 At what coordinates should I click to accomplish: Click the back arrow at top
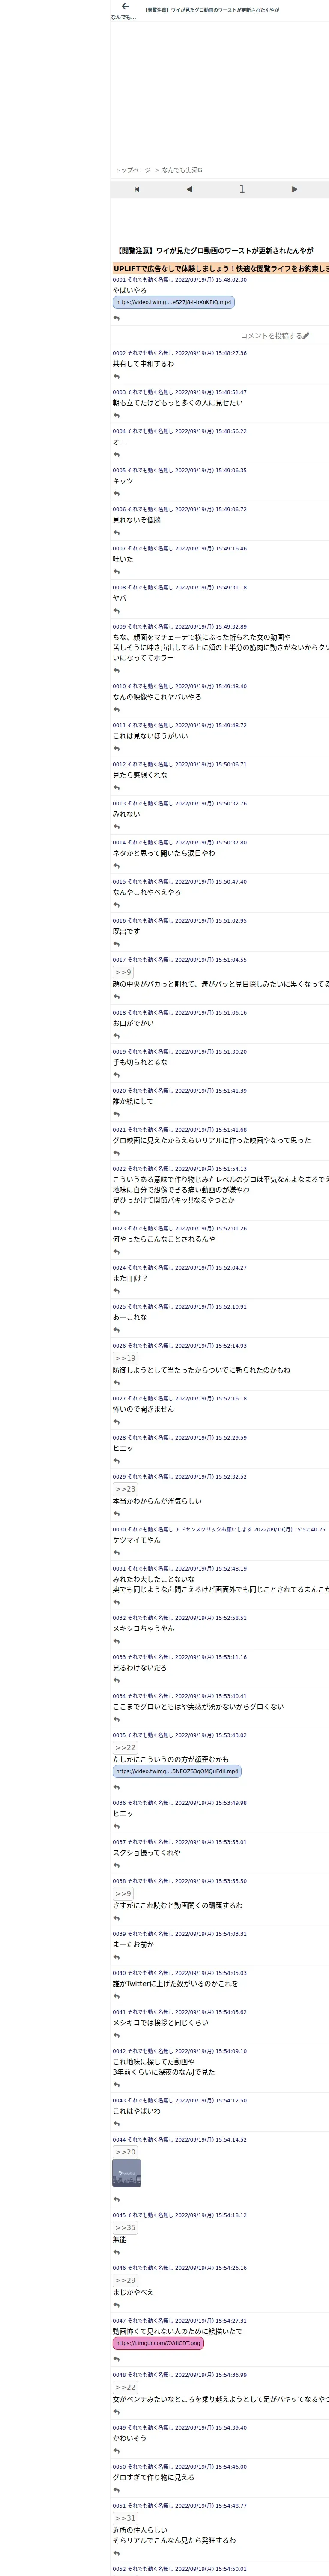click(x=125, y=7)
